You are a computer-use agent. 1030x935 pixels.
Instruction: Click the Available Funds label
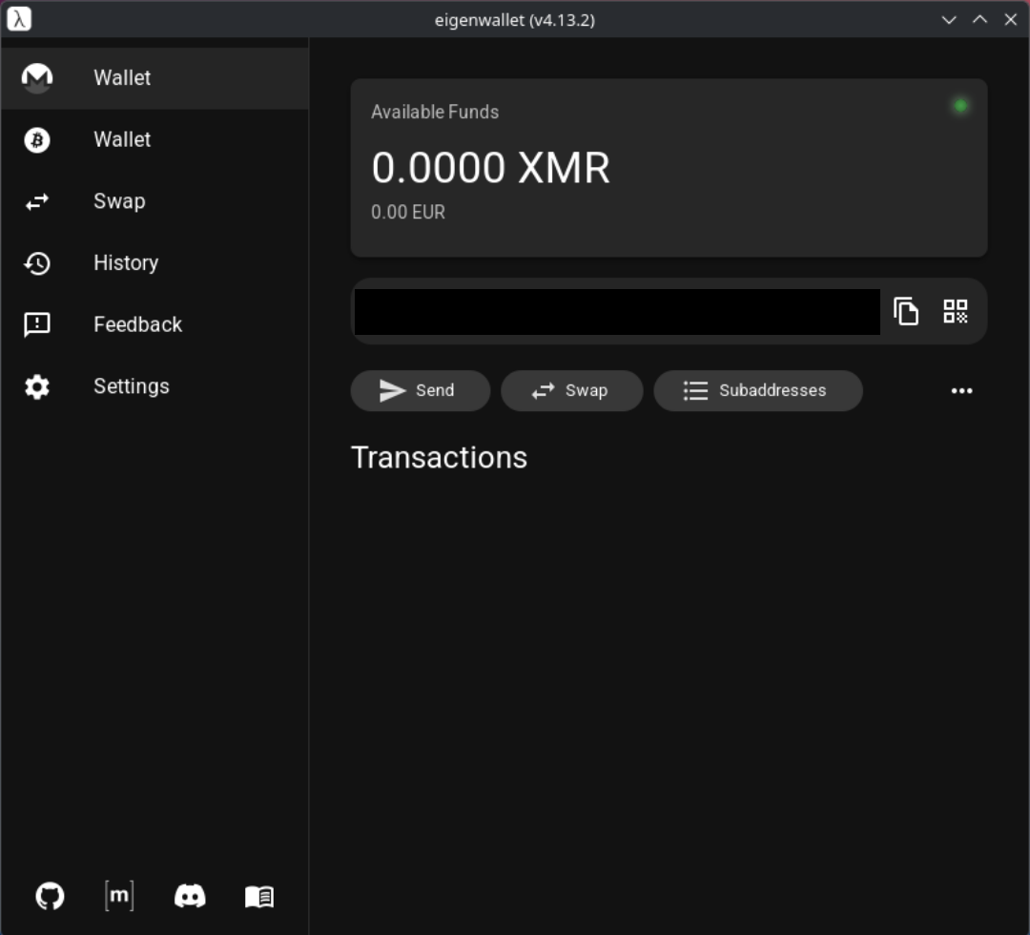[435, 113]
